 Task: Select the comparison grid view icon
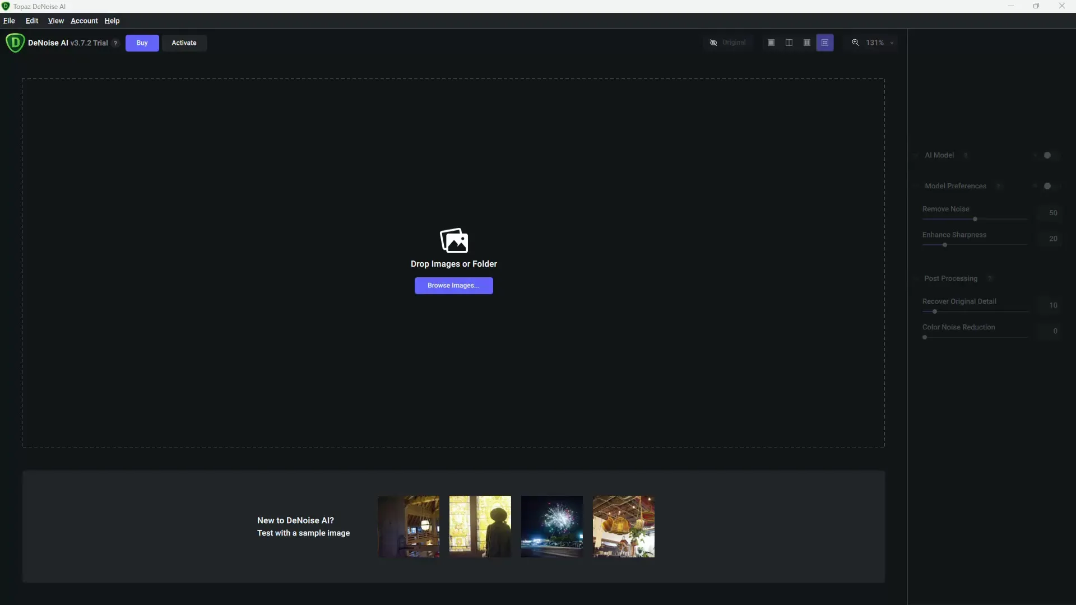(x=825, y=43)
